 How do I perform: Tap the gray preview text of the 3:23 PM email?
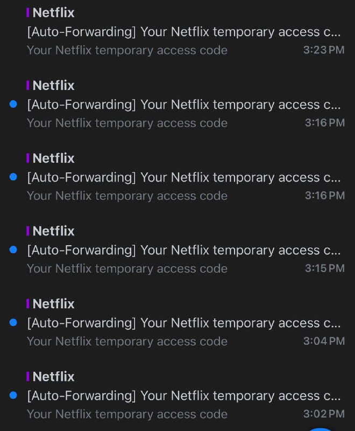pos(127,50)
